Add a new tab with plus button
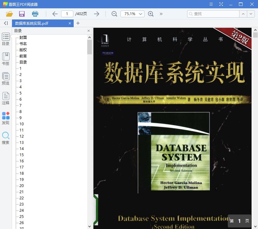Image resolution: width=258 pixels, height=229 pixels. 78,23
